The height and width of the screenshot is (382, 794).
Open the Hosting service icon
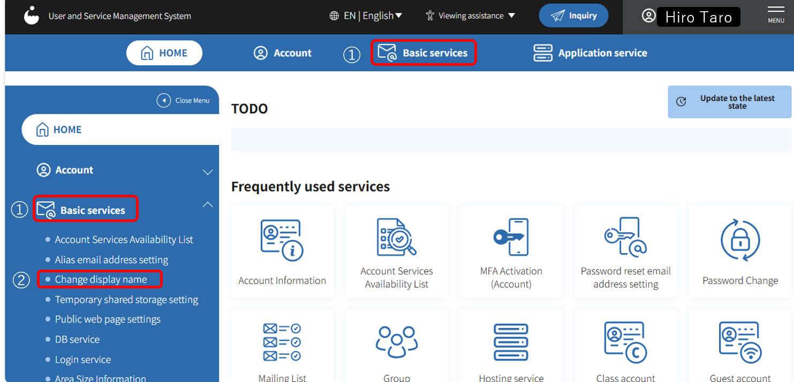click(x=511, y=342)
